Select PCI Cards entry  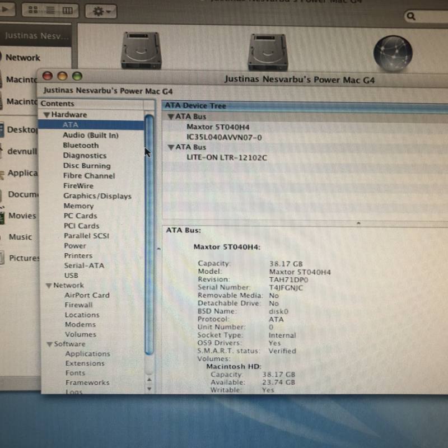click(x=81, y=226)
